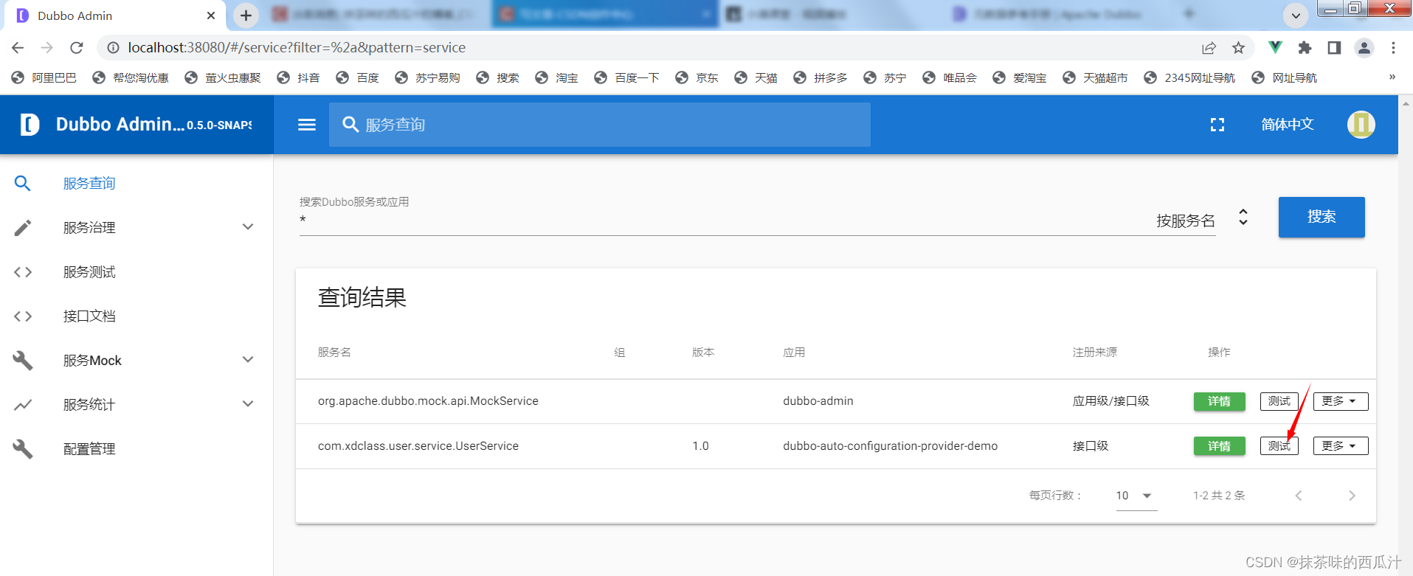Open the Chrome profile icon
Image resolution: width=1413 pixels, height=576 pixels.
tap(1364, 48)
